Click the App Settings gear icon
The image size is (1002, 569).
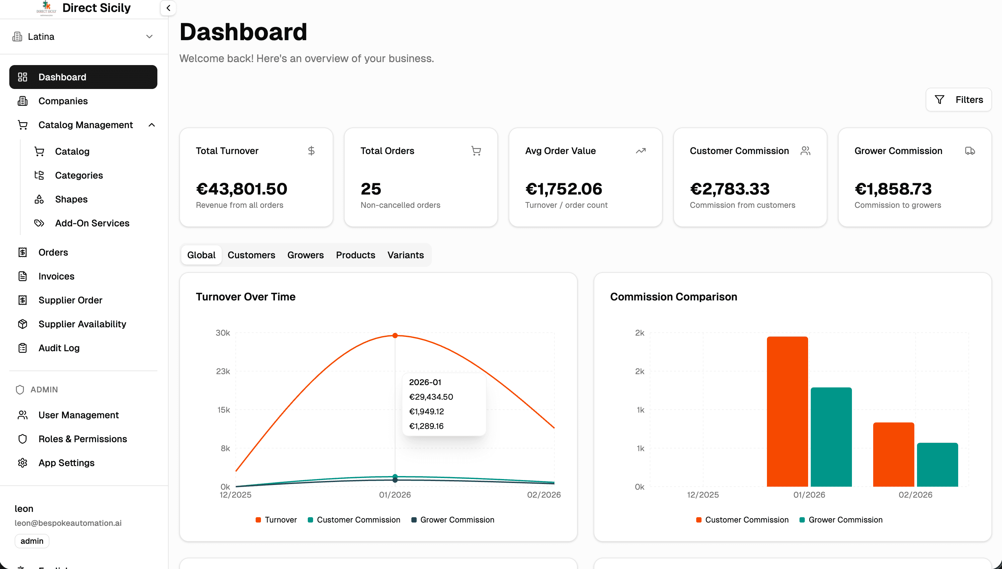tap(22, 463)
